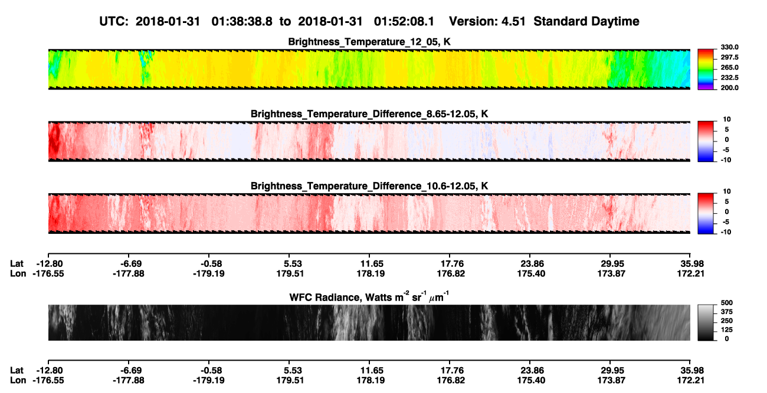Click latitude 23.86 on the axis below WFC Radiance
The width and height of the screenshot is (767, 393).
(530, 371)
